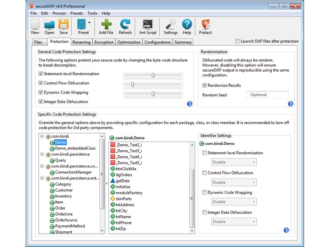This screenshot has width=330, height=247.
Task: Click the Random Seed input field
Action: [267, 95]
